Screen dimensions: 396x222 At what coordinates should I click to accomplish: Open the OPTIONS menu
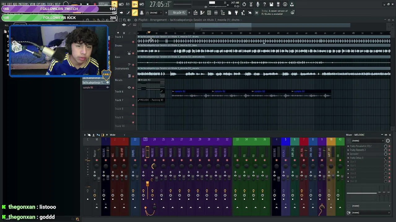[41, 4]
